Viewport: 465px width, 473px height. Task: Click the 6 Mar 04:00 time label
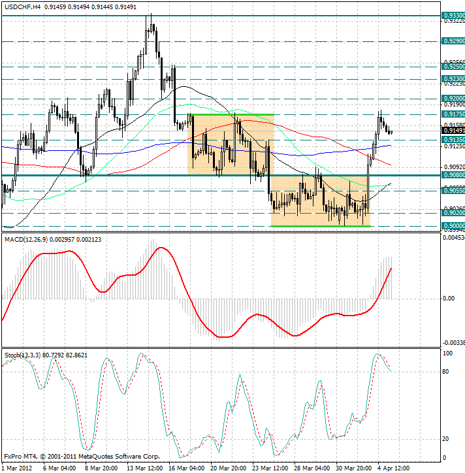click(x=59, y=468)
